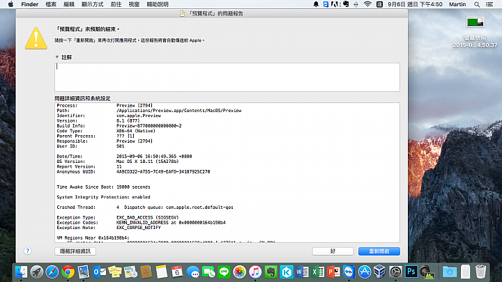
Task: Open iTunes in the Dock
Action: pos(255,272)
